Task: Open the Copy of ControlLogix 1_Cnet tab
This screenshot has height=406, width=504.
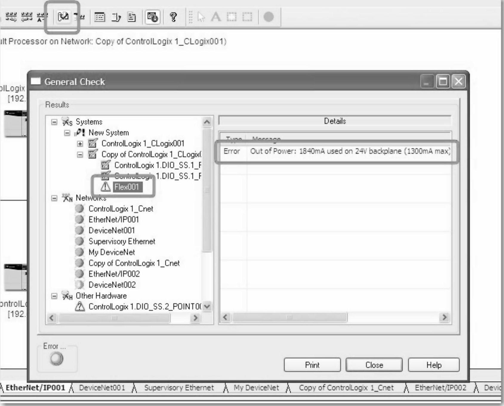Action: (x=346, y=388)
